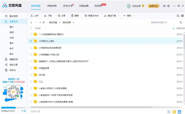Open 回收站 recycle bin icon in sidebar
The width and height of the screenshot is (185, 114).
click(6, 70)
